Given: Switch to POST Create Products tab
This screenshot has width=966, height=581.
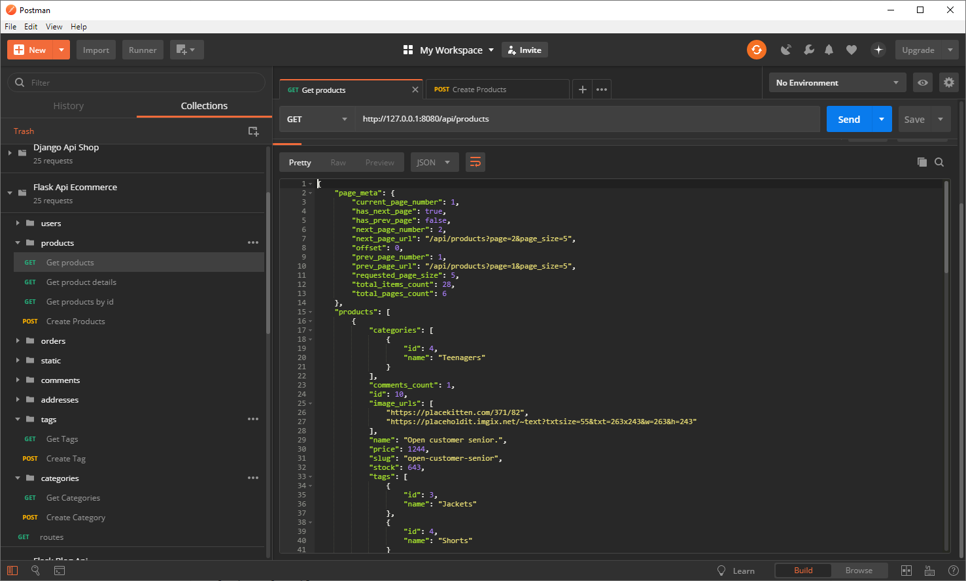Looking at the screenshot, I should 497,90.
